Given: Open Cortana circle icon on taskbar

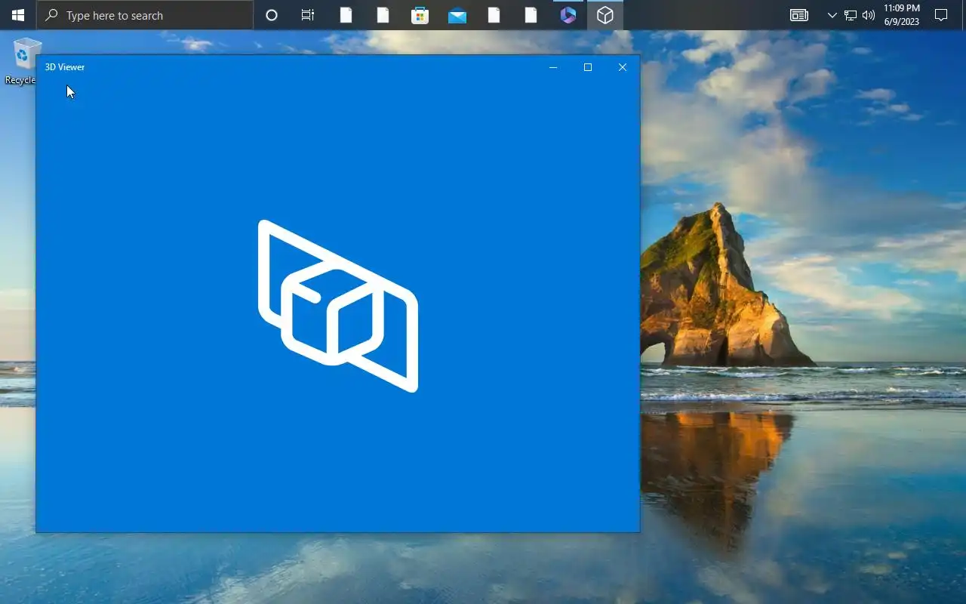Looking at the screenshot, I should click(272, 15).
